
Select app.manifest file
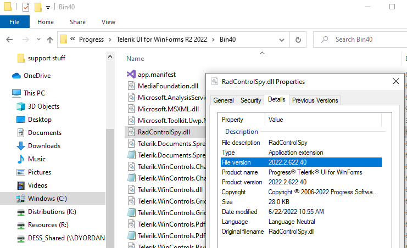tap(157, 75)
